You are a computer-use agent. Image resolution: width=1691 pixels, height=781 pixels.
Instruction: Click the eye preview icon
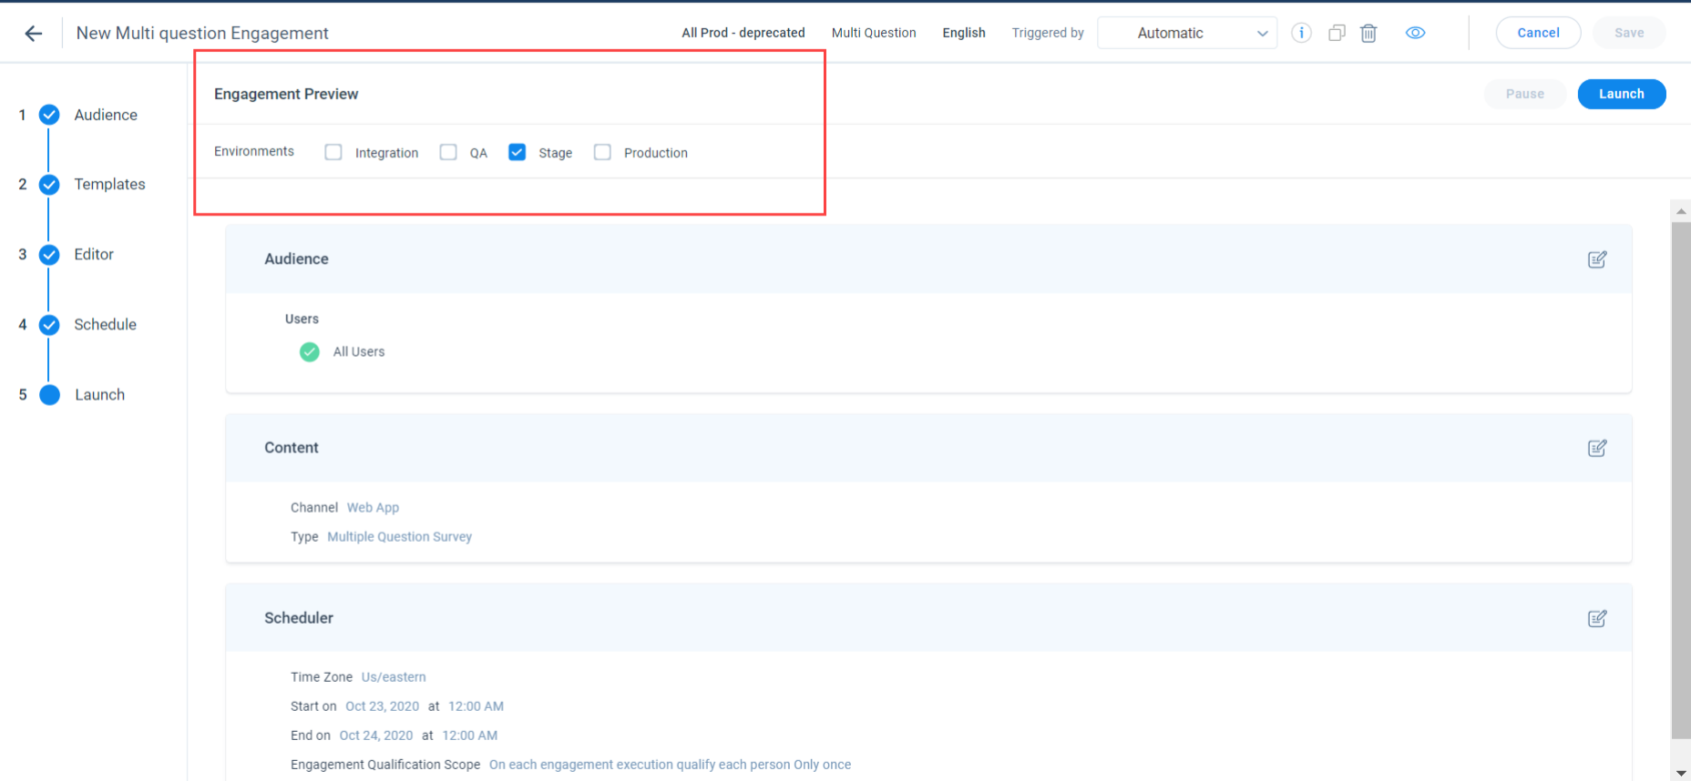(x=1415, y=33)
